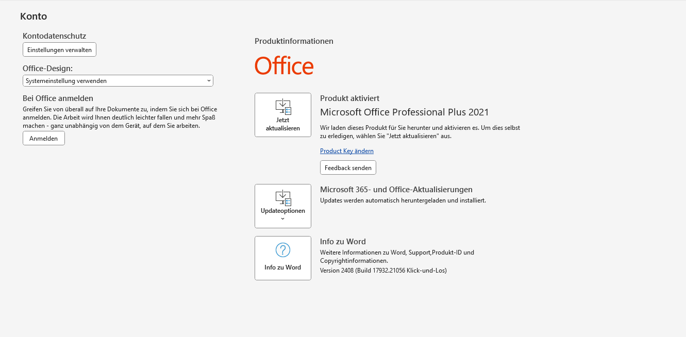The image size is (686, 337).
Task: Click the Produktinformationen heading
Action: 294,41
